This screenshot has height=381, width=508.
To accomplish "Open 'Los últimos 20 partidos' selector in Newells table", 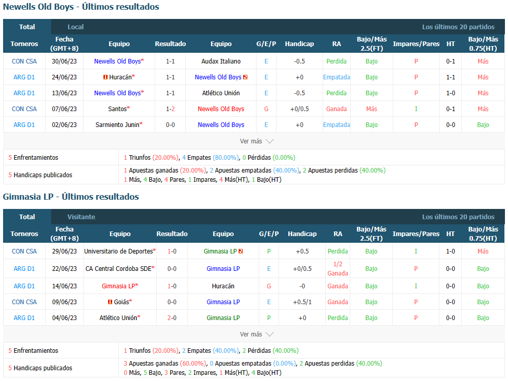I will pos(458,27).
